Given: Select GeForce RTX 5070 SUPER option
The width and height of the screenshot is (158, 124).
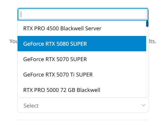Looking at the screenshot, I should (82, 59).
